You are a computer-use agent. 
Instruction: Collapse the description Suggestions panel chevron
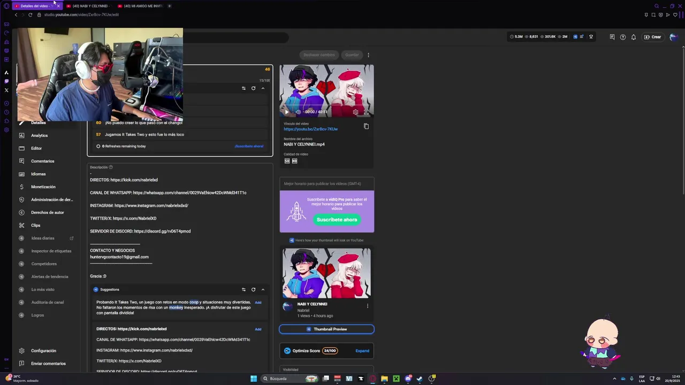click(263, 290)
